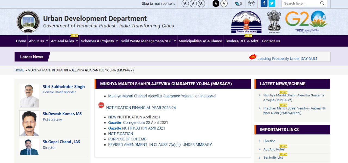Open the MMSAGY online portal link
The image size is (348, 163).
pos(162,96)
